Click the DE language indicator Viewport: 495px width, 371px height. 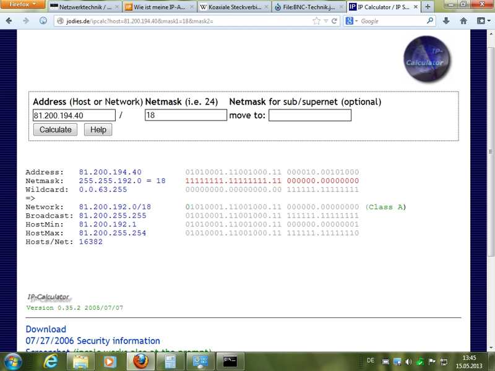pyautogui.click(x=371, y=360)
